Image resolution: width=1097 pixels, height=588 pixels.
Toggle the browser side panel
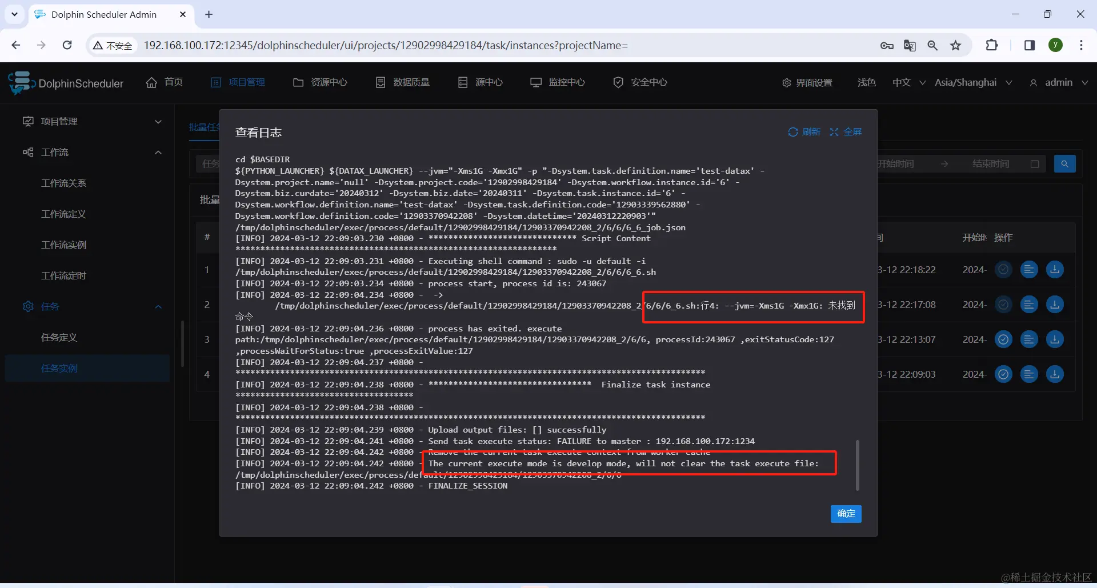[x=1030, y=45]
